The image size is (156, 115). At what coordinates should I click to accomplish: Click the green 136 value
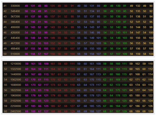click(x=118, y=16)
